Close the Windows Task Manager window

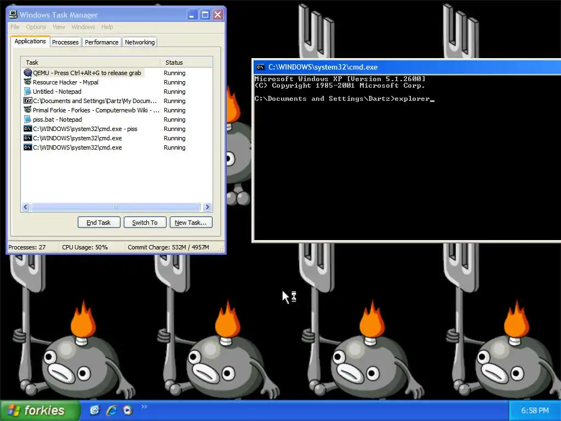click(217, 15)
